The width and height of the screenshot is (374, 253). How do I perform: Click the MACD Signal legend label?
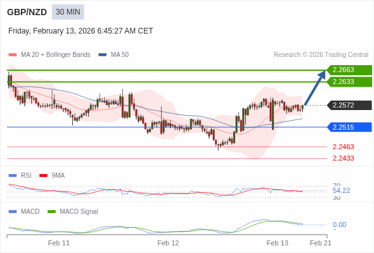point(79,212)
